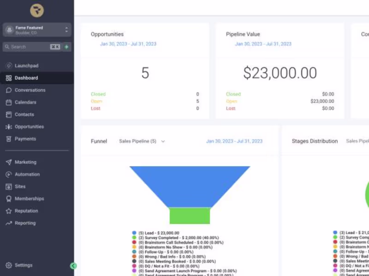The width and height of the screenshot is (369, 276).
Task: Toggle Brainstorm No Show legend entry in Funnel
Action: [172, 247]
